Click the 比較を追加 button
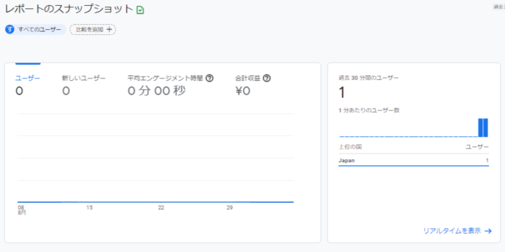Screen dimensions: 505x252 pyautogui.click(x=93, y=30)
